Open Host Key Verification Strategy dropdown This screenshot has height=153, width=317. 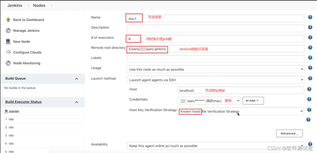(241, 111)
